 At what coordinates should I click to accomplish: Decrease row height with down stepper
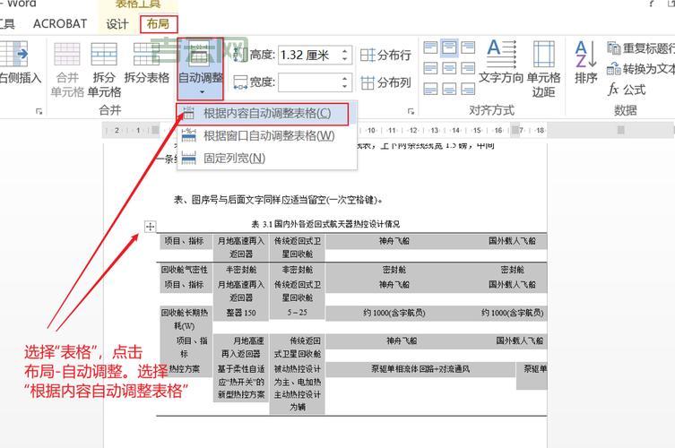[x=345, y=59]
